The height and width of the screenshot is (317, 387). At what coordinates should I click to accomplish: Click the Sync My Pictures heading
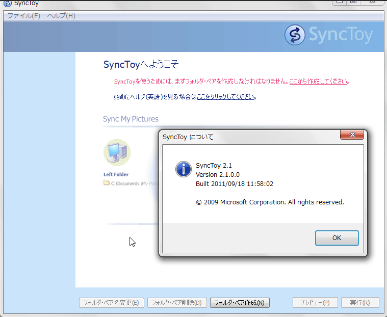pyautogui.click(x=131, y=119)
